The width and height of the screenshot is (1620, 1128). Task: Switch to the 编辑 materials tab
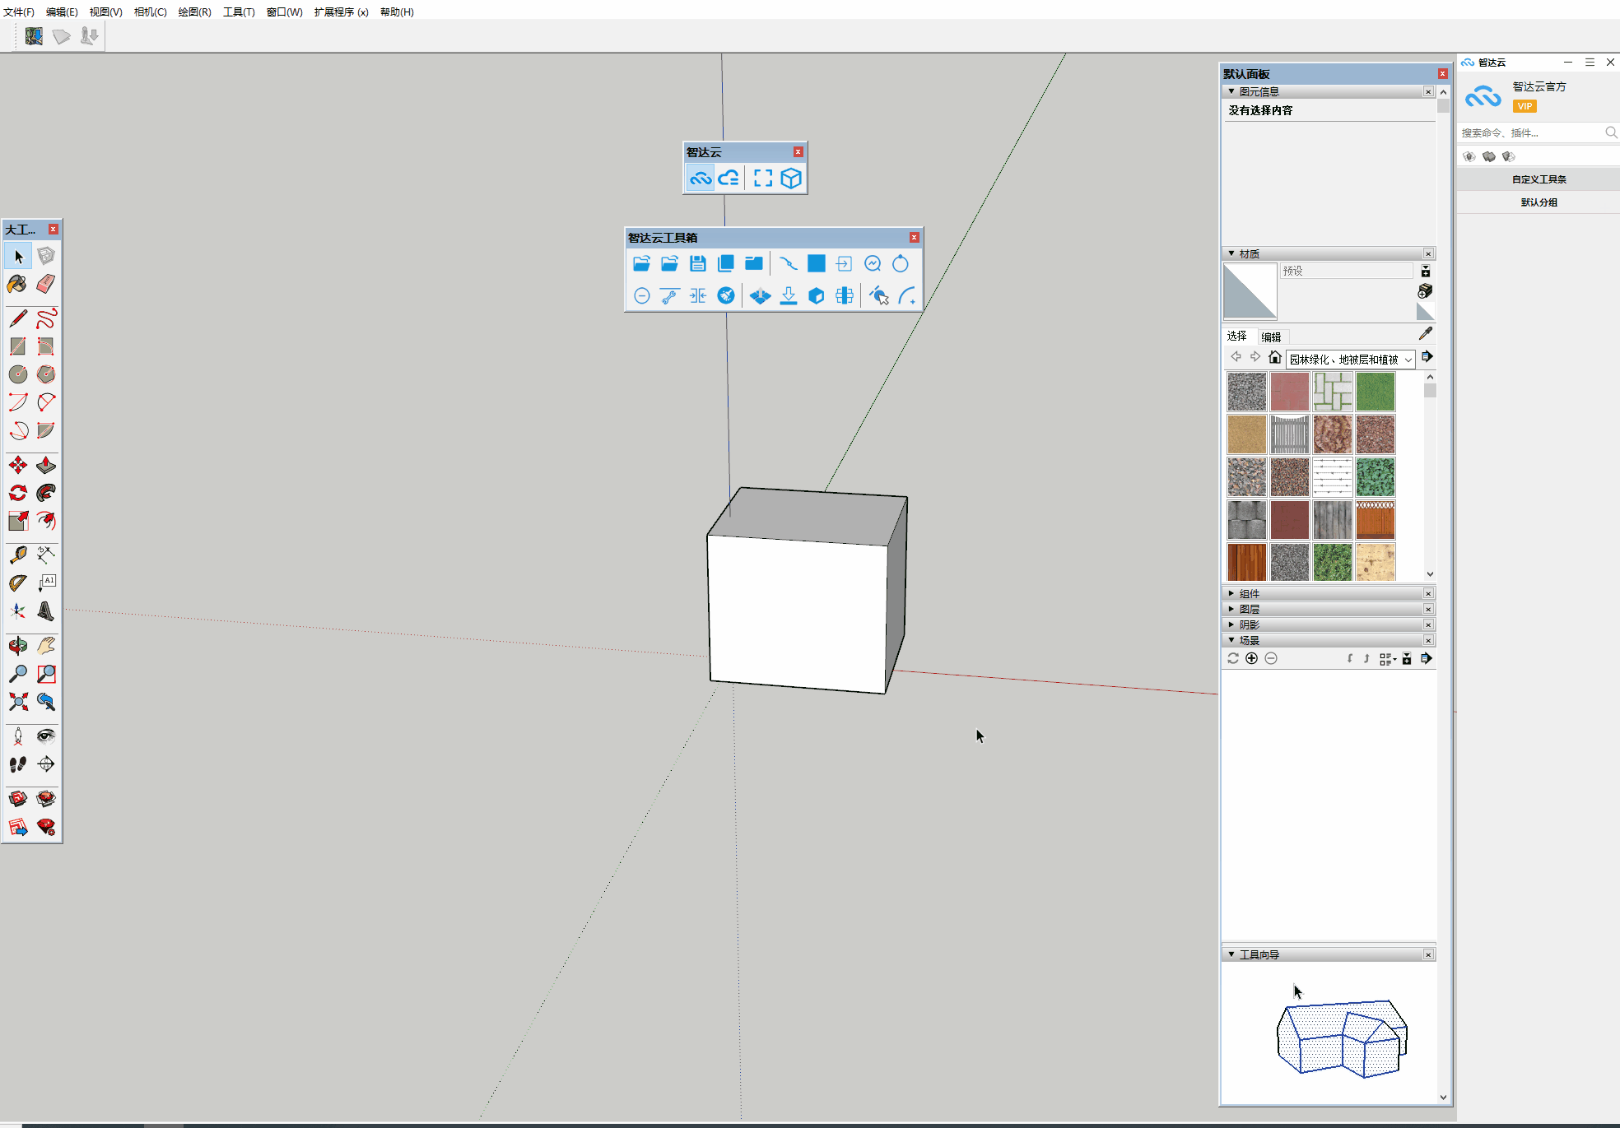click(1271, 337)
